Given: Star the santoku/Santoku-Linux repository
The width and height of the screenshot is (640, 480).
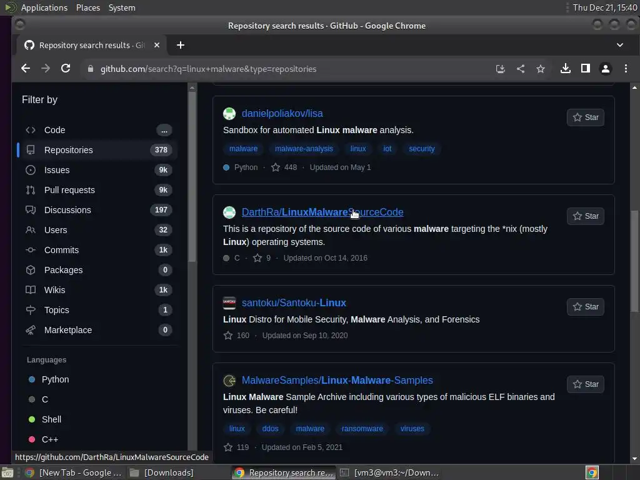Looking at the screenshot, I should 585,307.
